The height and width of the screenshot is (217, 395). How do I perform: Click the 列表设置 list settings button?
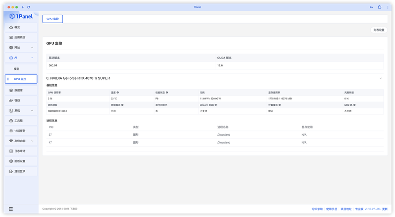point(379,30)
